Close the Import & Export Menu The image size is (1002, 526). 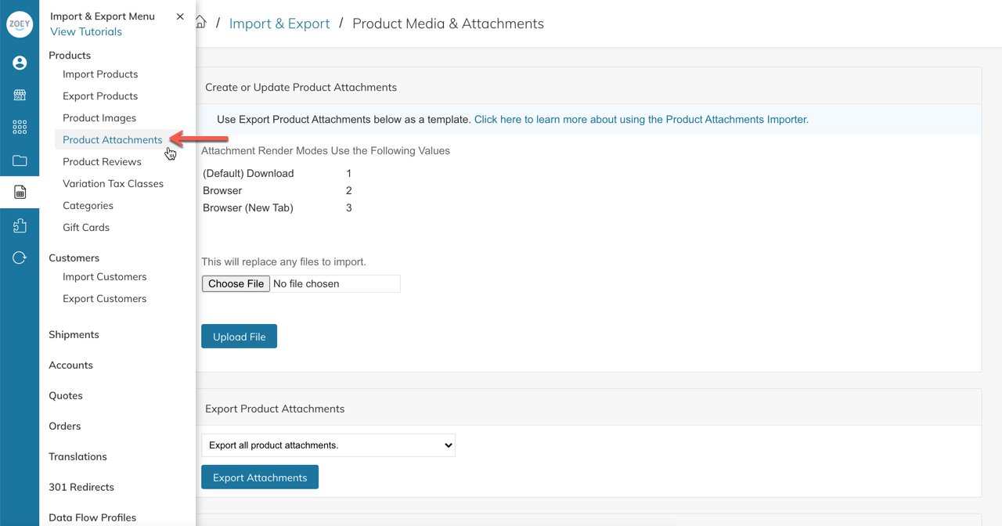pyautogui.click(x=180, y=16)
